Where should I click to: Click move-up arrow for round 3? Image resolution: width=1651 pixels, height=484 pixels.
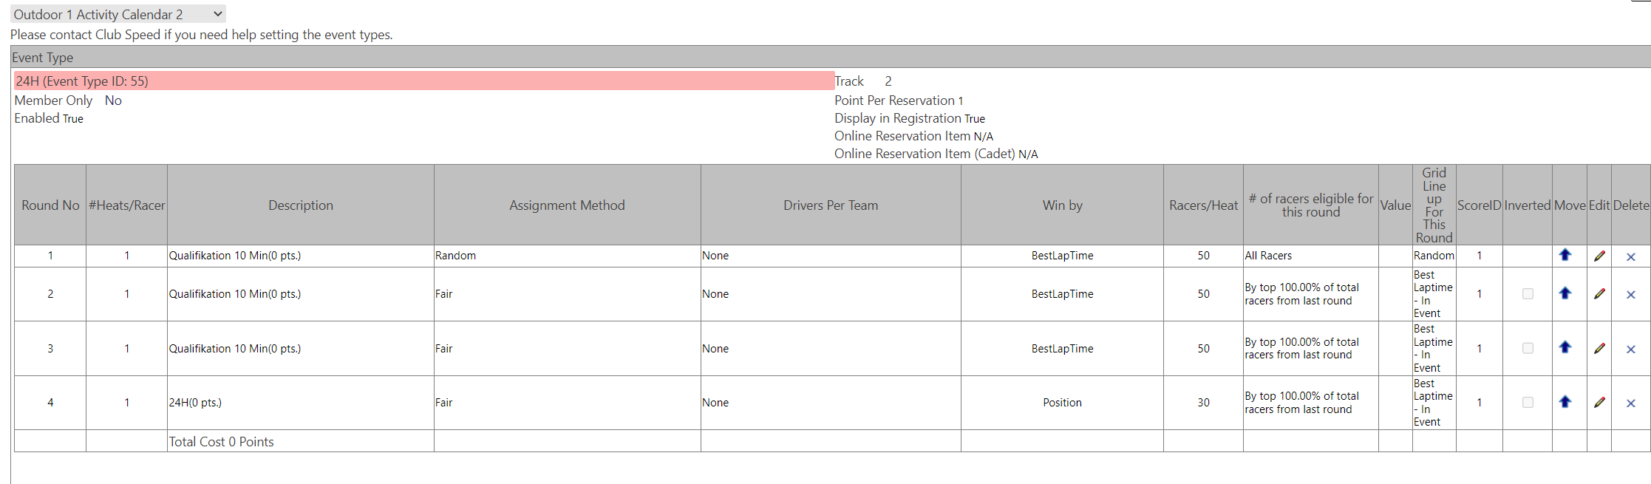coord(1565,347)
